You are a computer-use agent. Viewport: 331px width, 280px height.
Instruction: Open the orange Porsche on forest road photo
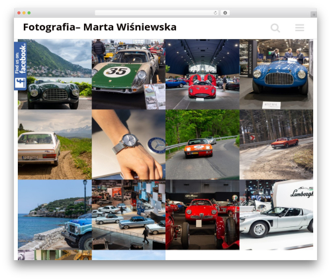pos(203,144)
